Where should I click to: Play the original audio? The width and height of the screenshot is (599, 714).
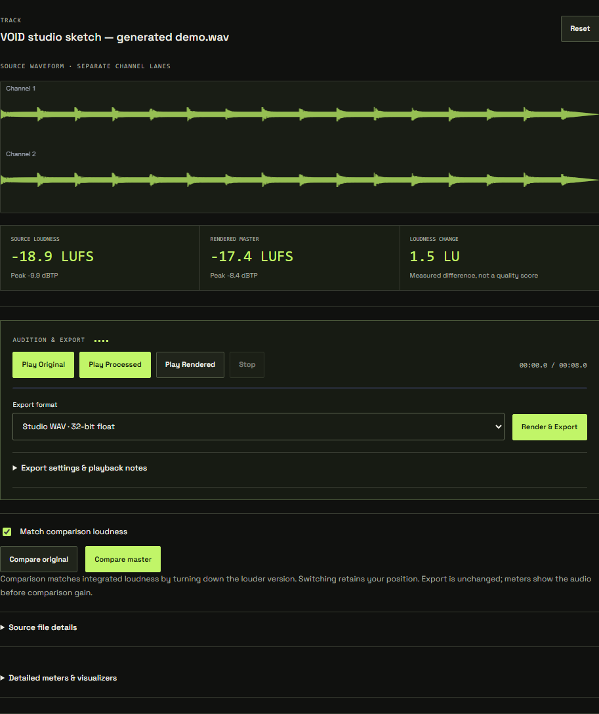pos(43,365)
